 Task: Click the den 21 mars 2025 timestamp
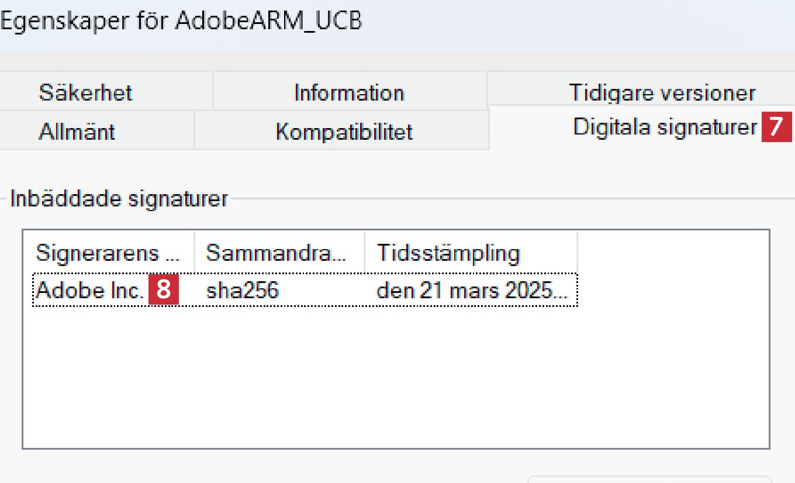pyautogui.click(x=471, y=291)
